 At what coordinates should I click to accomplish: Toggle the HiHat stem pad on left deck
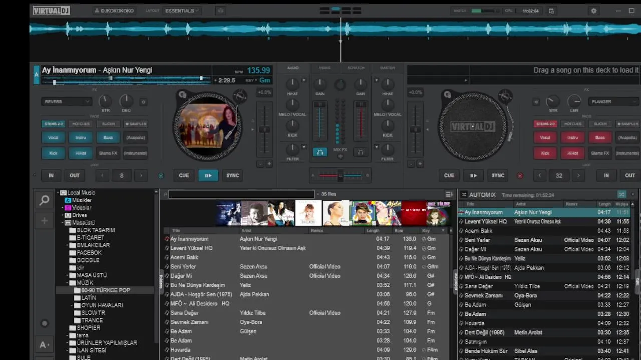81,153
